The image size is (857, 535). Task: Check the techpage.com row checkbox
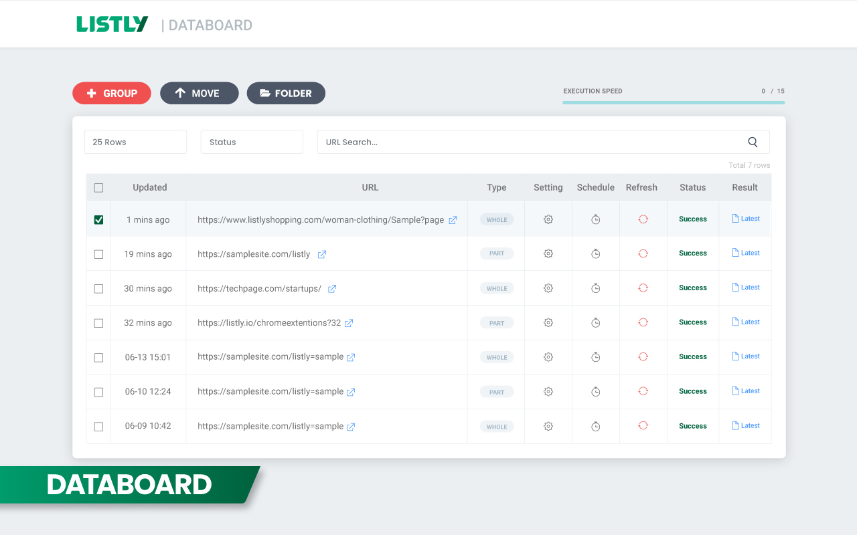(98, 289)
